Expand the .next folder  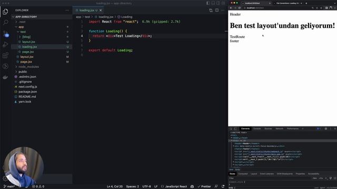pyautogui.click(x=42, y=22)
